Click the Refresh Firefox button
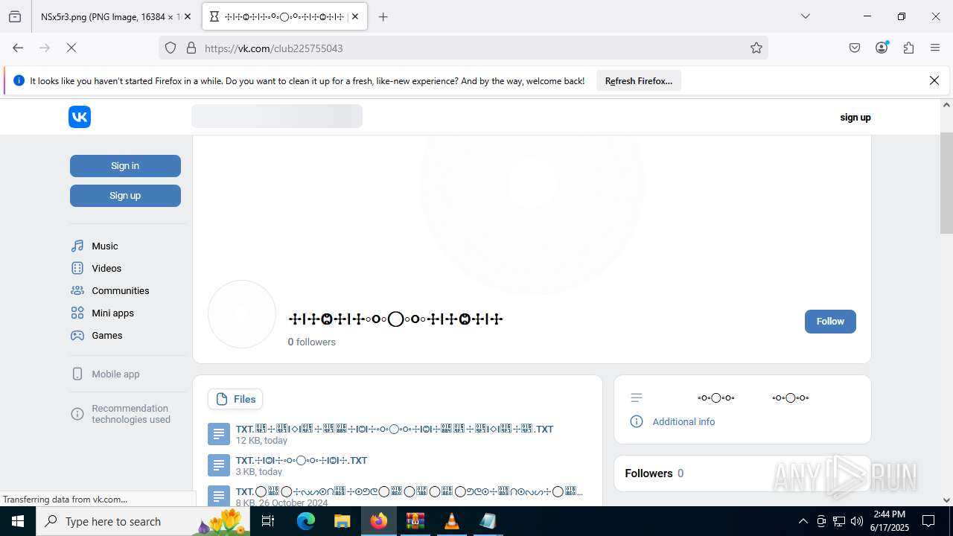 coord(639,81)
